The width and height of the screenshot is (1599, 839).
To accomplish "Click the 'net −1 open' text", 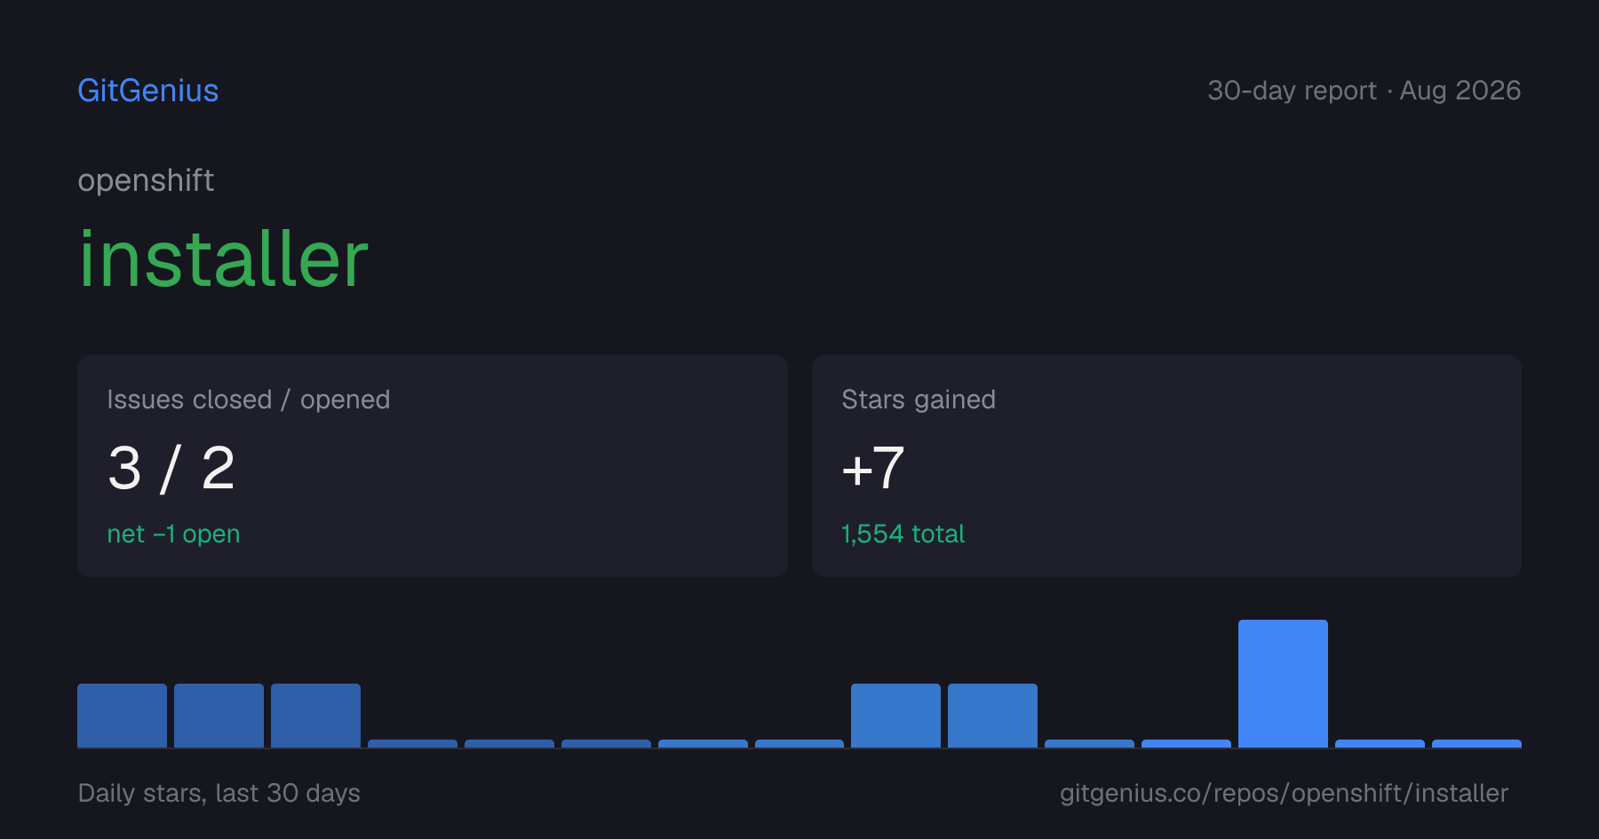I will 173,534.
